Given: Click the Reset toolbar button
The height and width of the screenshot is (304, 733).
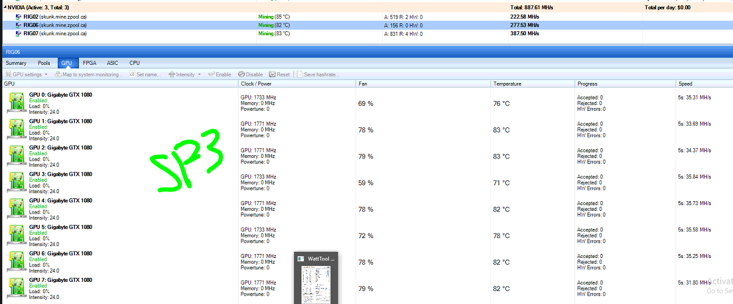Looking at the screenshot, I should coord(280,74).
